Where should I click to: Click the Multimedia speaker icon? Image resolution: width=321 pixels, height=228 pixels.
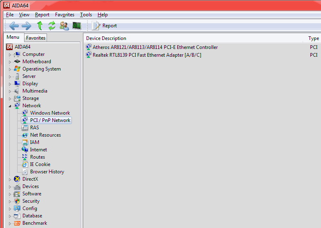[17, 91]
